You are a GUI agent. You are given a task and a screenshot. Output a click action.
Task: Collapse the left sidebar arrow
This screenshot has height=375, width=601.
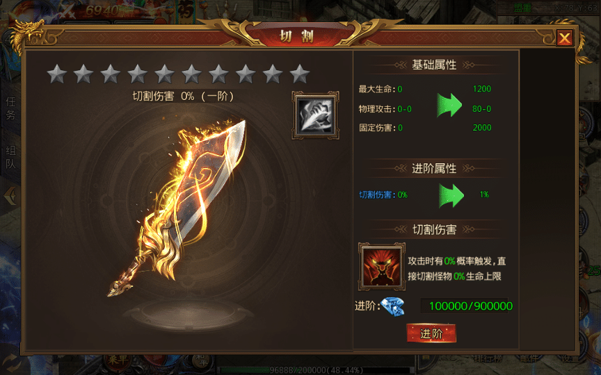point(10,196)
